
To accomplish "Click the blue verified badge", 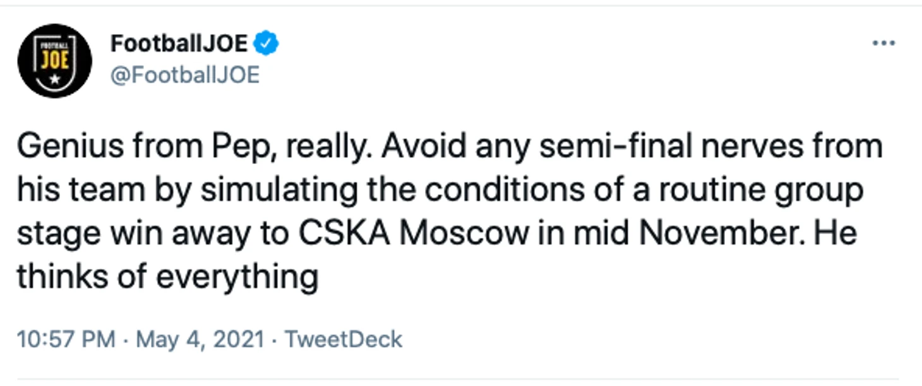I will 266,44.
